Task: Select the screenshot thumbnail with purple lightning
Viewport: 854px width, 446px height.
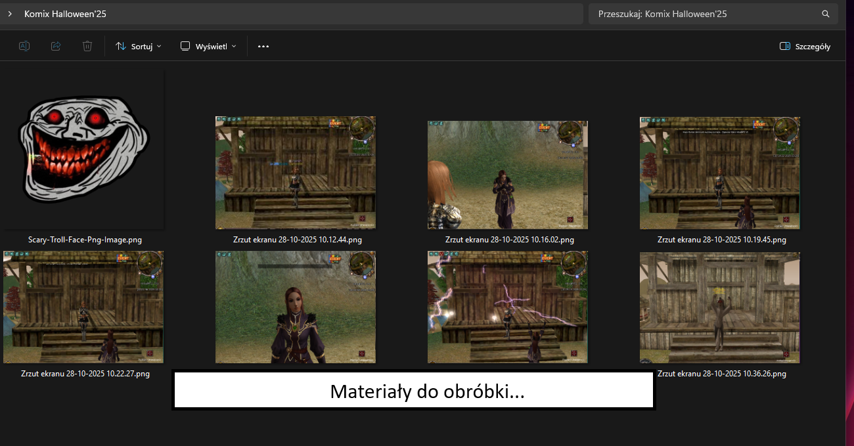Action: point(508,307)
